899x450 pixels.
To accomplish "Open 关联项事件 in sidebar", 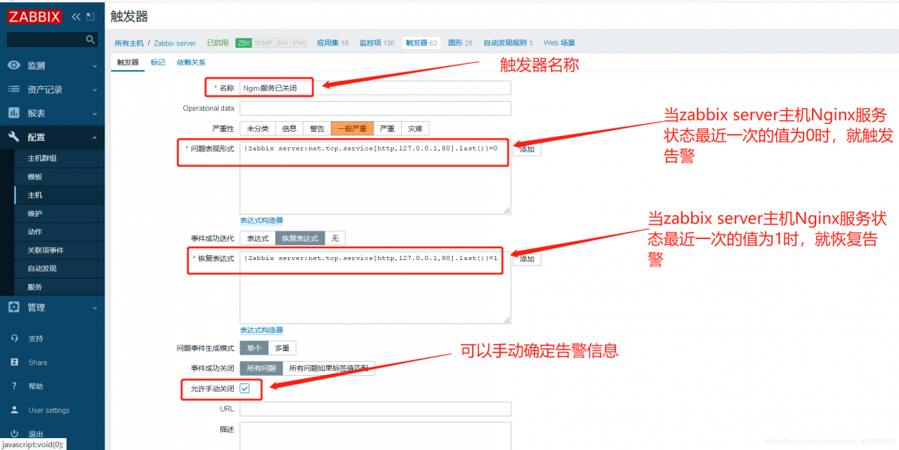I will [46, 250].
